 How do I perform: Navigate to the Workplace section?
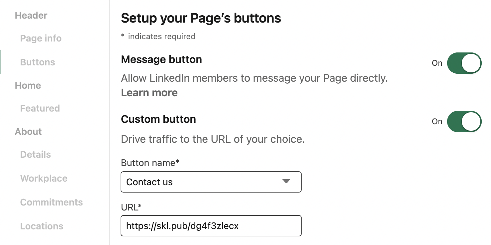tap(44, 179)
